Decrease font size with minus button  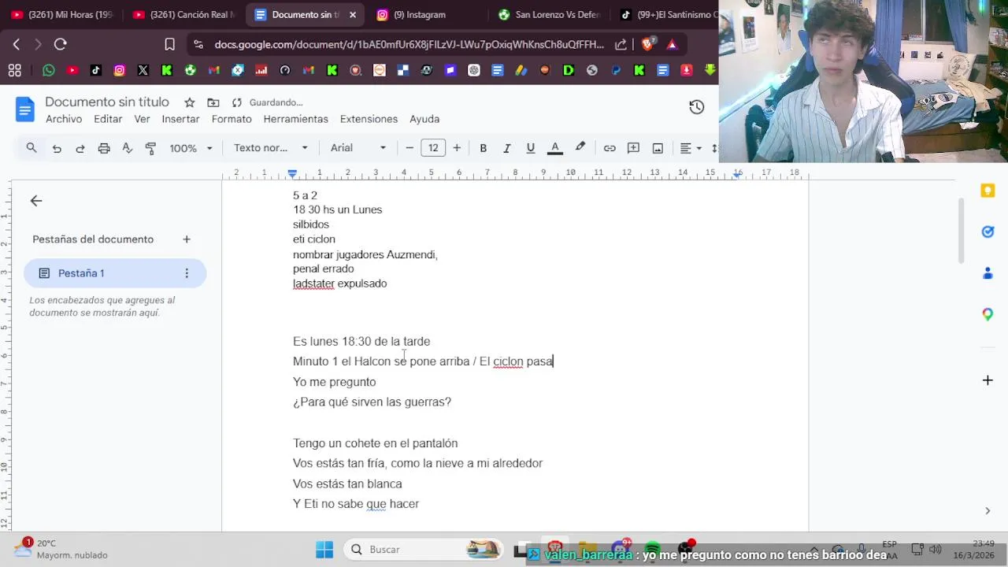[x=409, y=148]
